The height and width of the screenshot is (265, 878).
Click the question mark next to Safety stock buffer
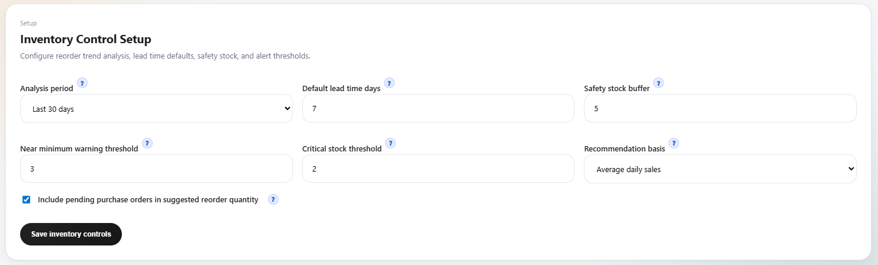pyautogui.click(x=658, y=83)
